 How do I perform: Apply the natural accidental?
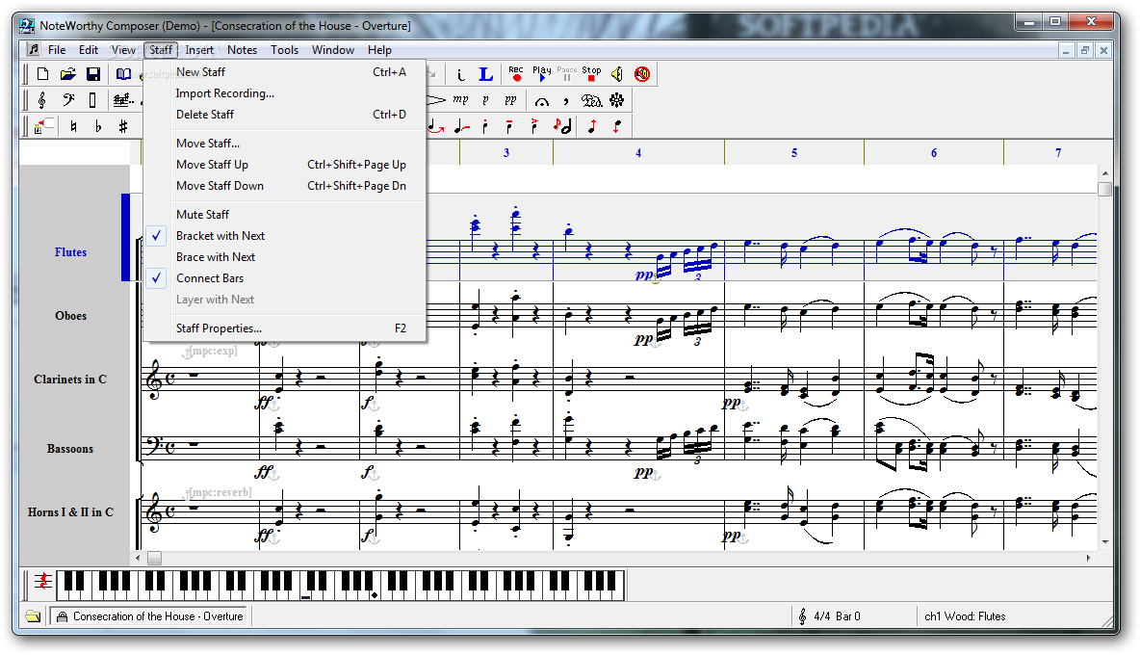tap(73, 126)
